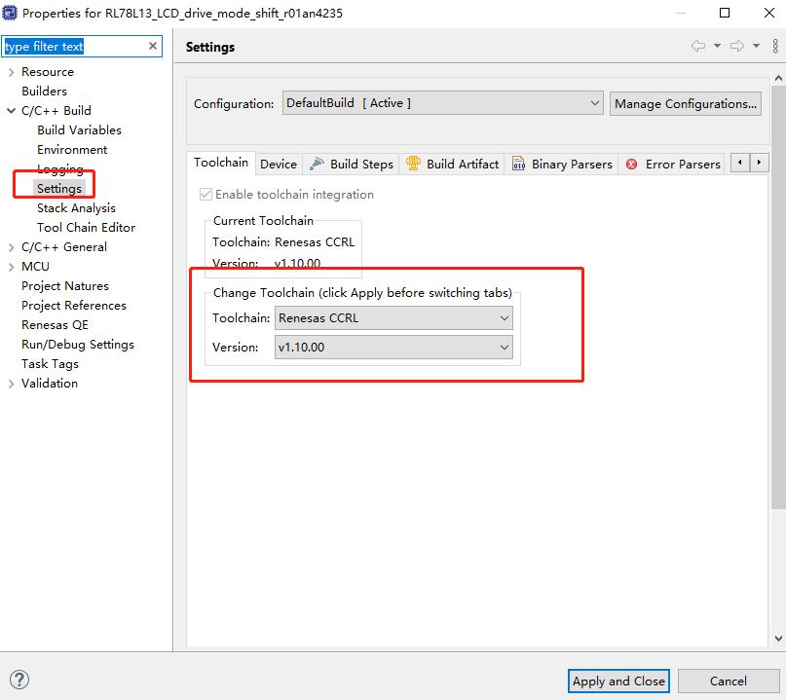Click the back navigation arrow icon
The image size is (786, 700).
698,46
